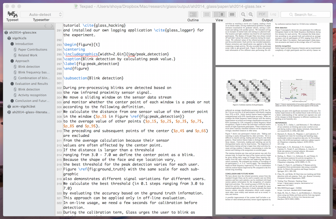The height and width of the screenshot is (219, 336).
Task: Click the subsection icon beside Related Work
Action: [15, 55]
